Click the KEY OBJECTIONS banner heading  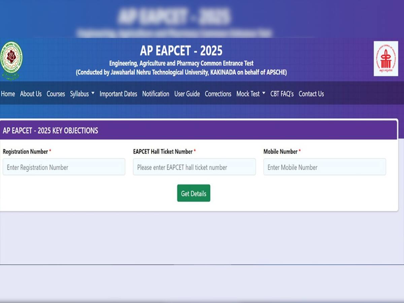(x=50, y=131)
